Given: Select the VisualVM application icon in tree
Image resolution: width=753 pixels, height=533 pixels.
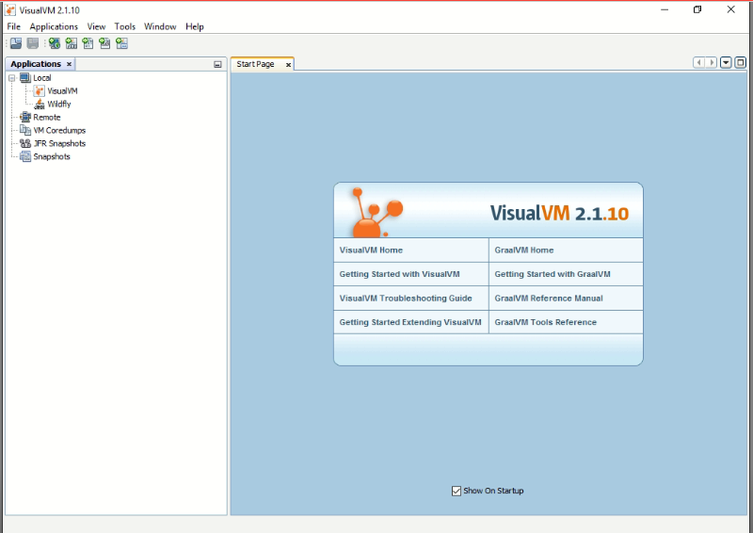Looking at the screenshot, I should 39,90.
